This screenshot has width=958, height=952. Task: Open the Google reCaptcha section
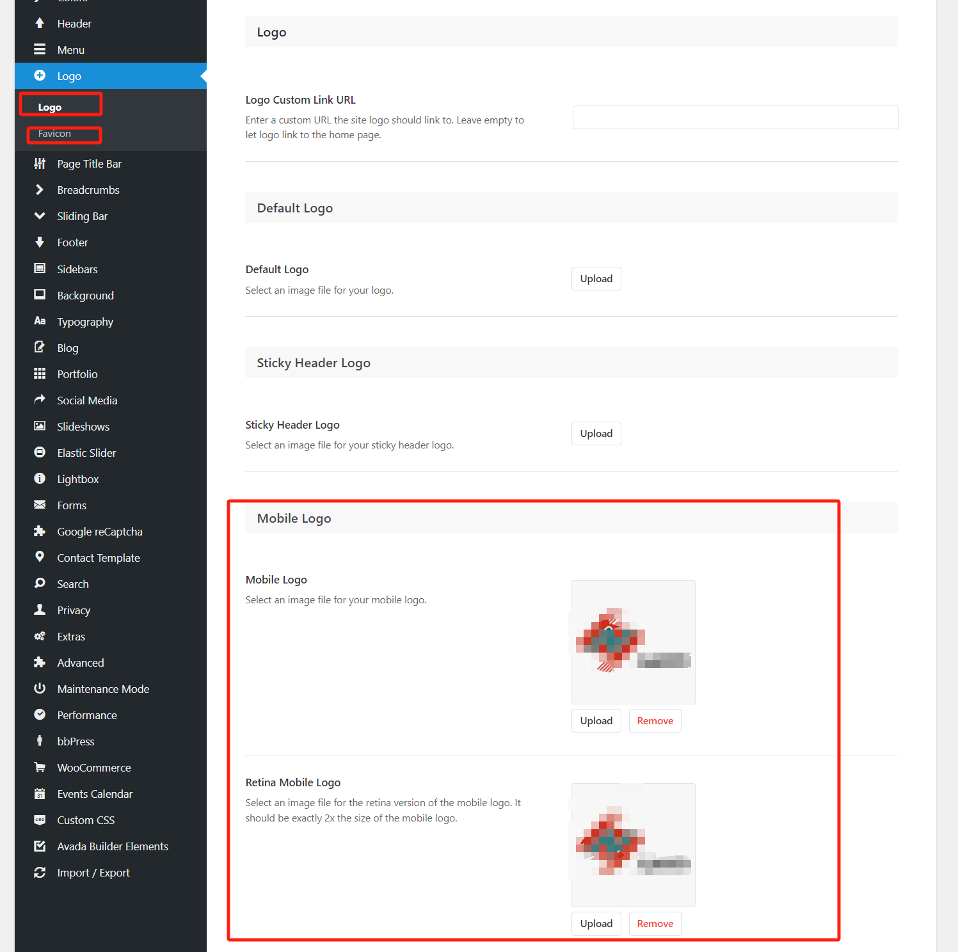click(100, 531)
